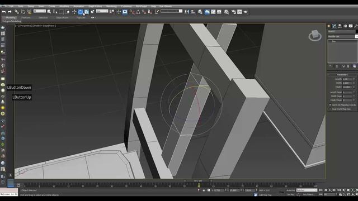This screenshot has width=358, height=201.
Task: Toggle the Angle Snap button
Action: (x=138, y=12)
